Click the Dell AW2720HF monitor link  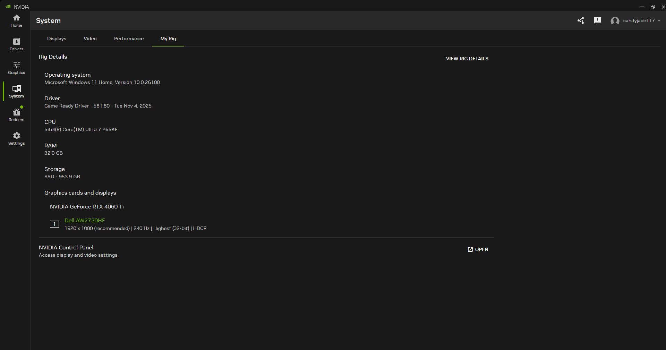(x=85, y=220)
